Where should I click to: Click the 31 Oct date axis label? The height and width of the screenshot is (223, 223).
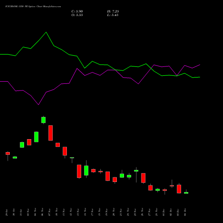(21, 212)
